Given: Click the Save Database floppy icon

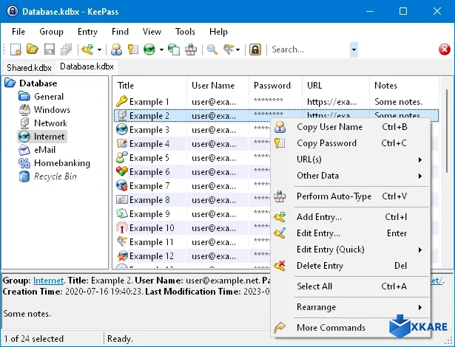Looking at the screenshot, I should [50, 49].
